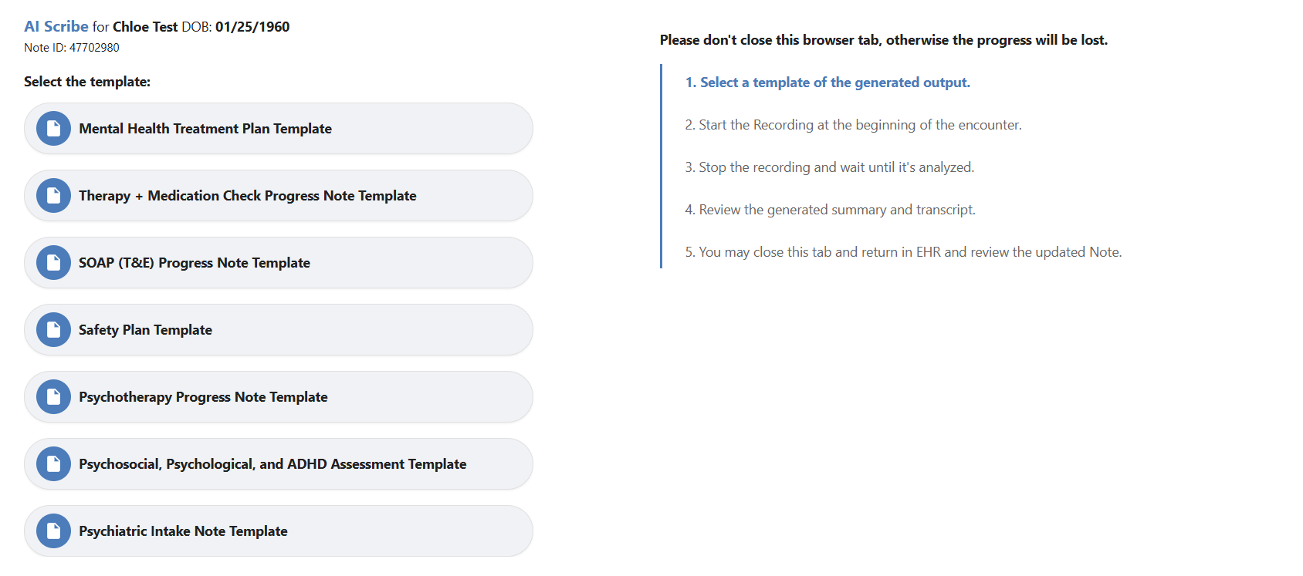Click step 2 Start the Recording instruction

coord(853,125)
